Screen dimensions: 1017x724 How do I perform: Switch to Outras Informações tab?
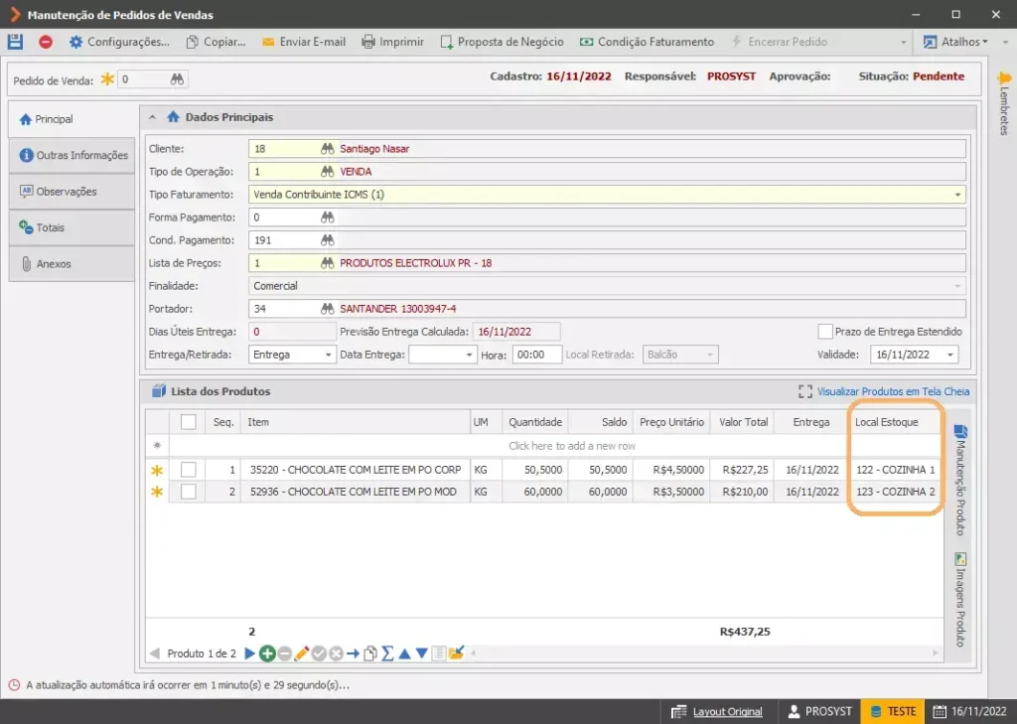click(72, 155)
